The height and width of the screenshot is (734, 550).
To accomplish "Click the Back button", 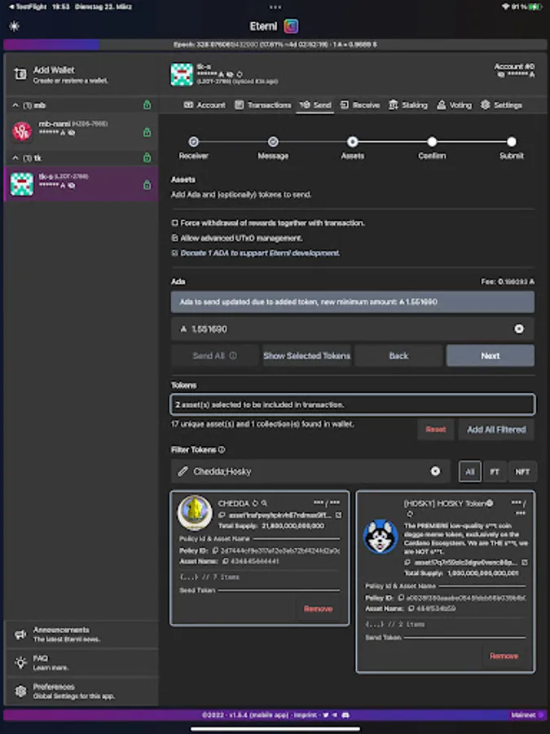I will click(x=398, y=356).
